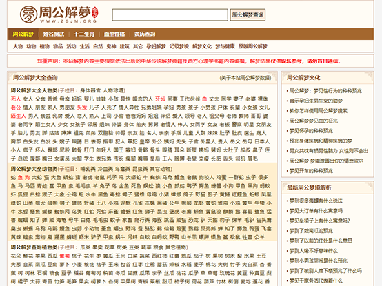The height and width of the screenshot is (286, 382).
Task: Click the 周公解梦查询 search button
Action: (x=248, y=15)
